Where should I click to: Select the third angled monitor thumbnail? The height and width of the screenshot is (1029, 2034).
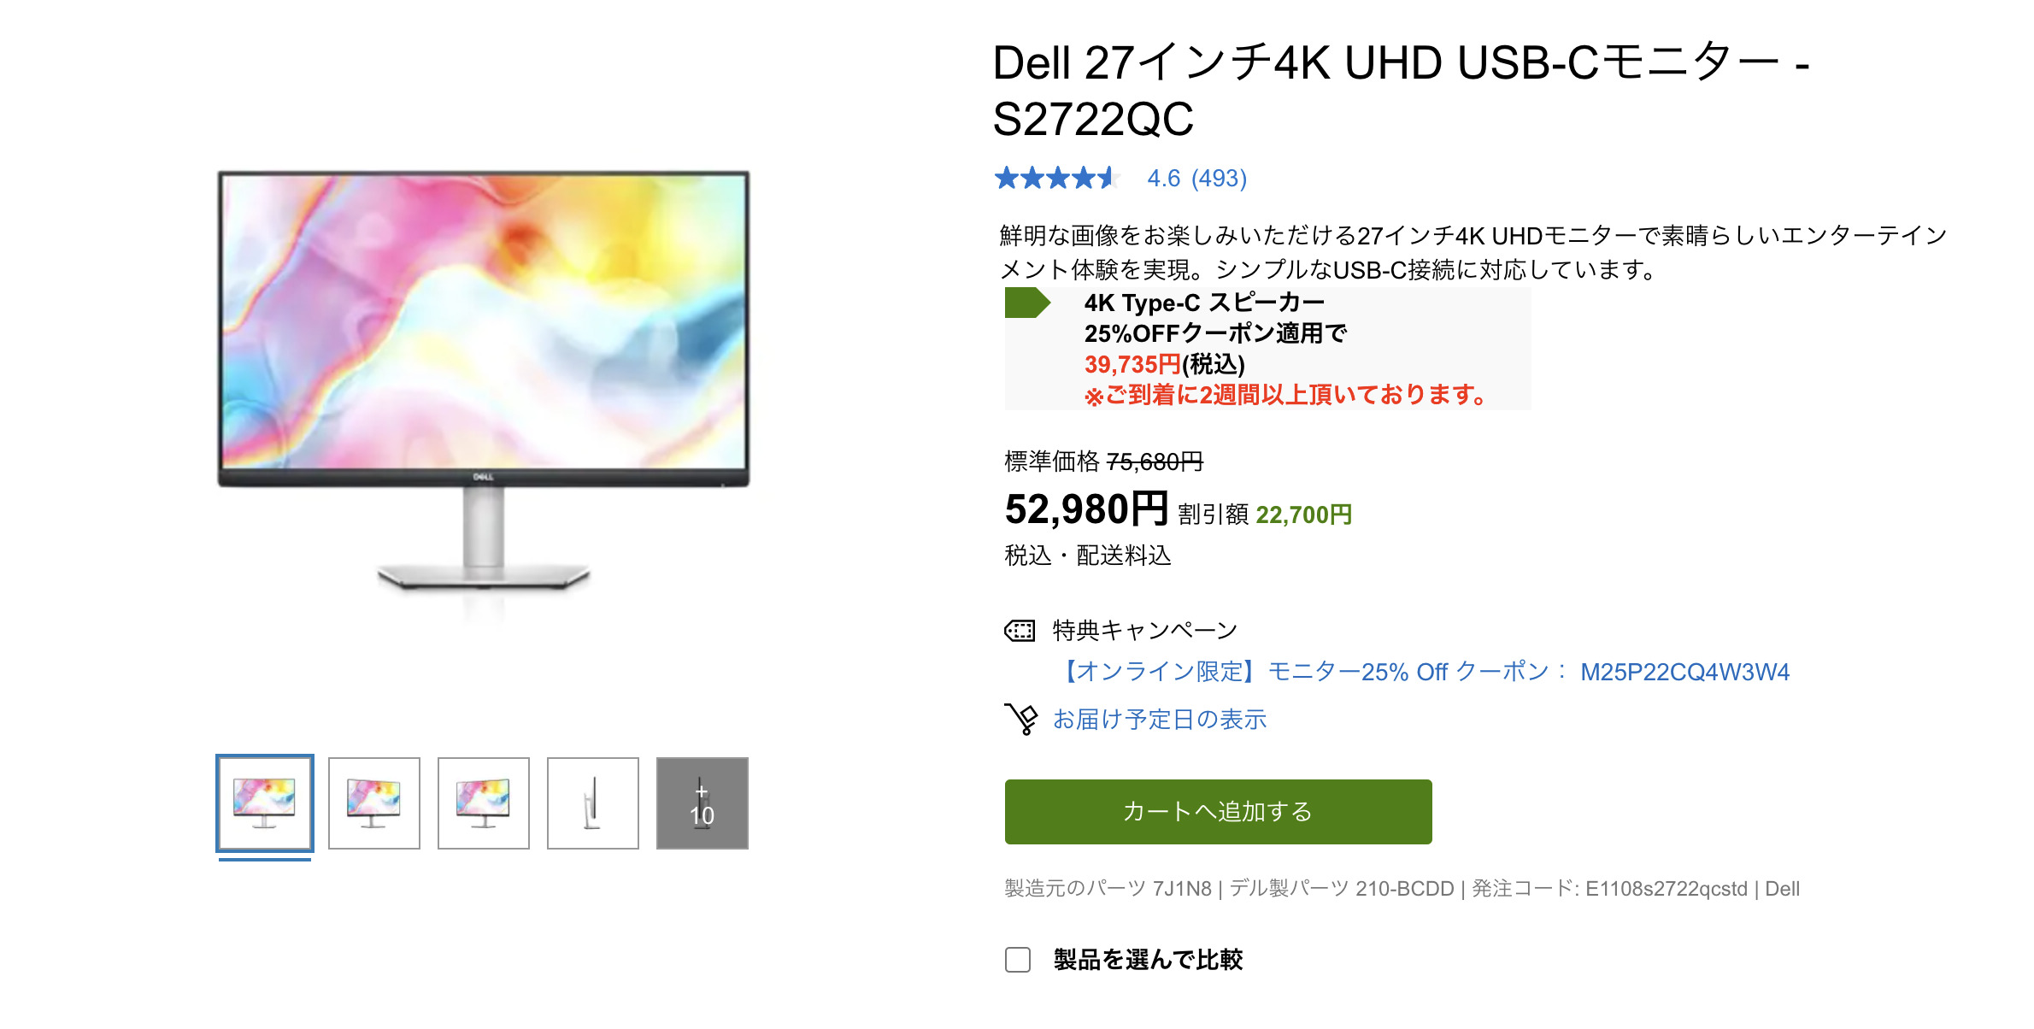tap(484, 803)
